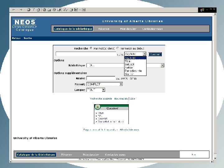
Task: Go to the browser Home page icon
Action: click(38, 10)
